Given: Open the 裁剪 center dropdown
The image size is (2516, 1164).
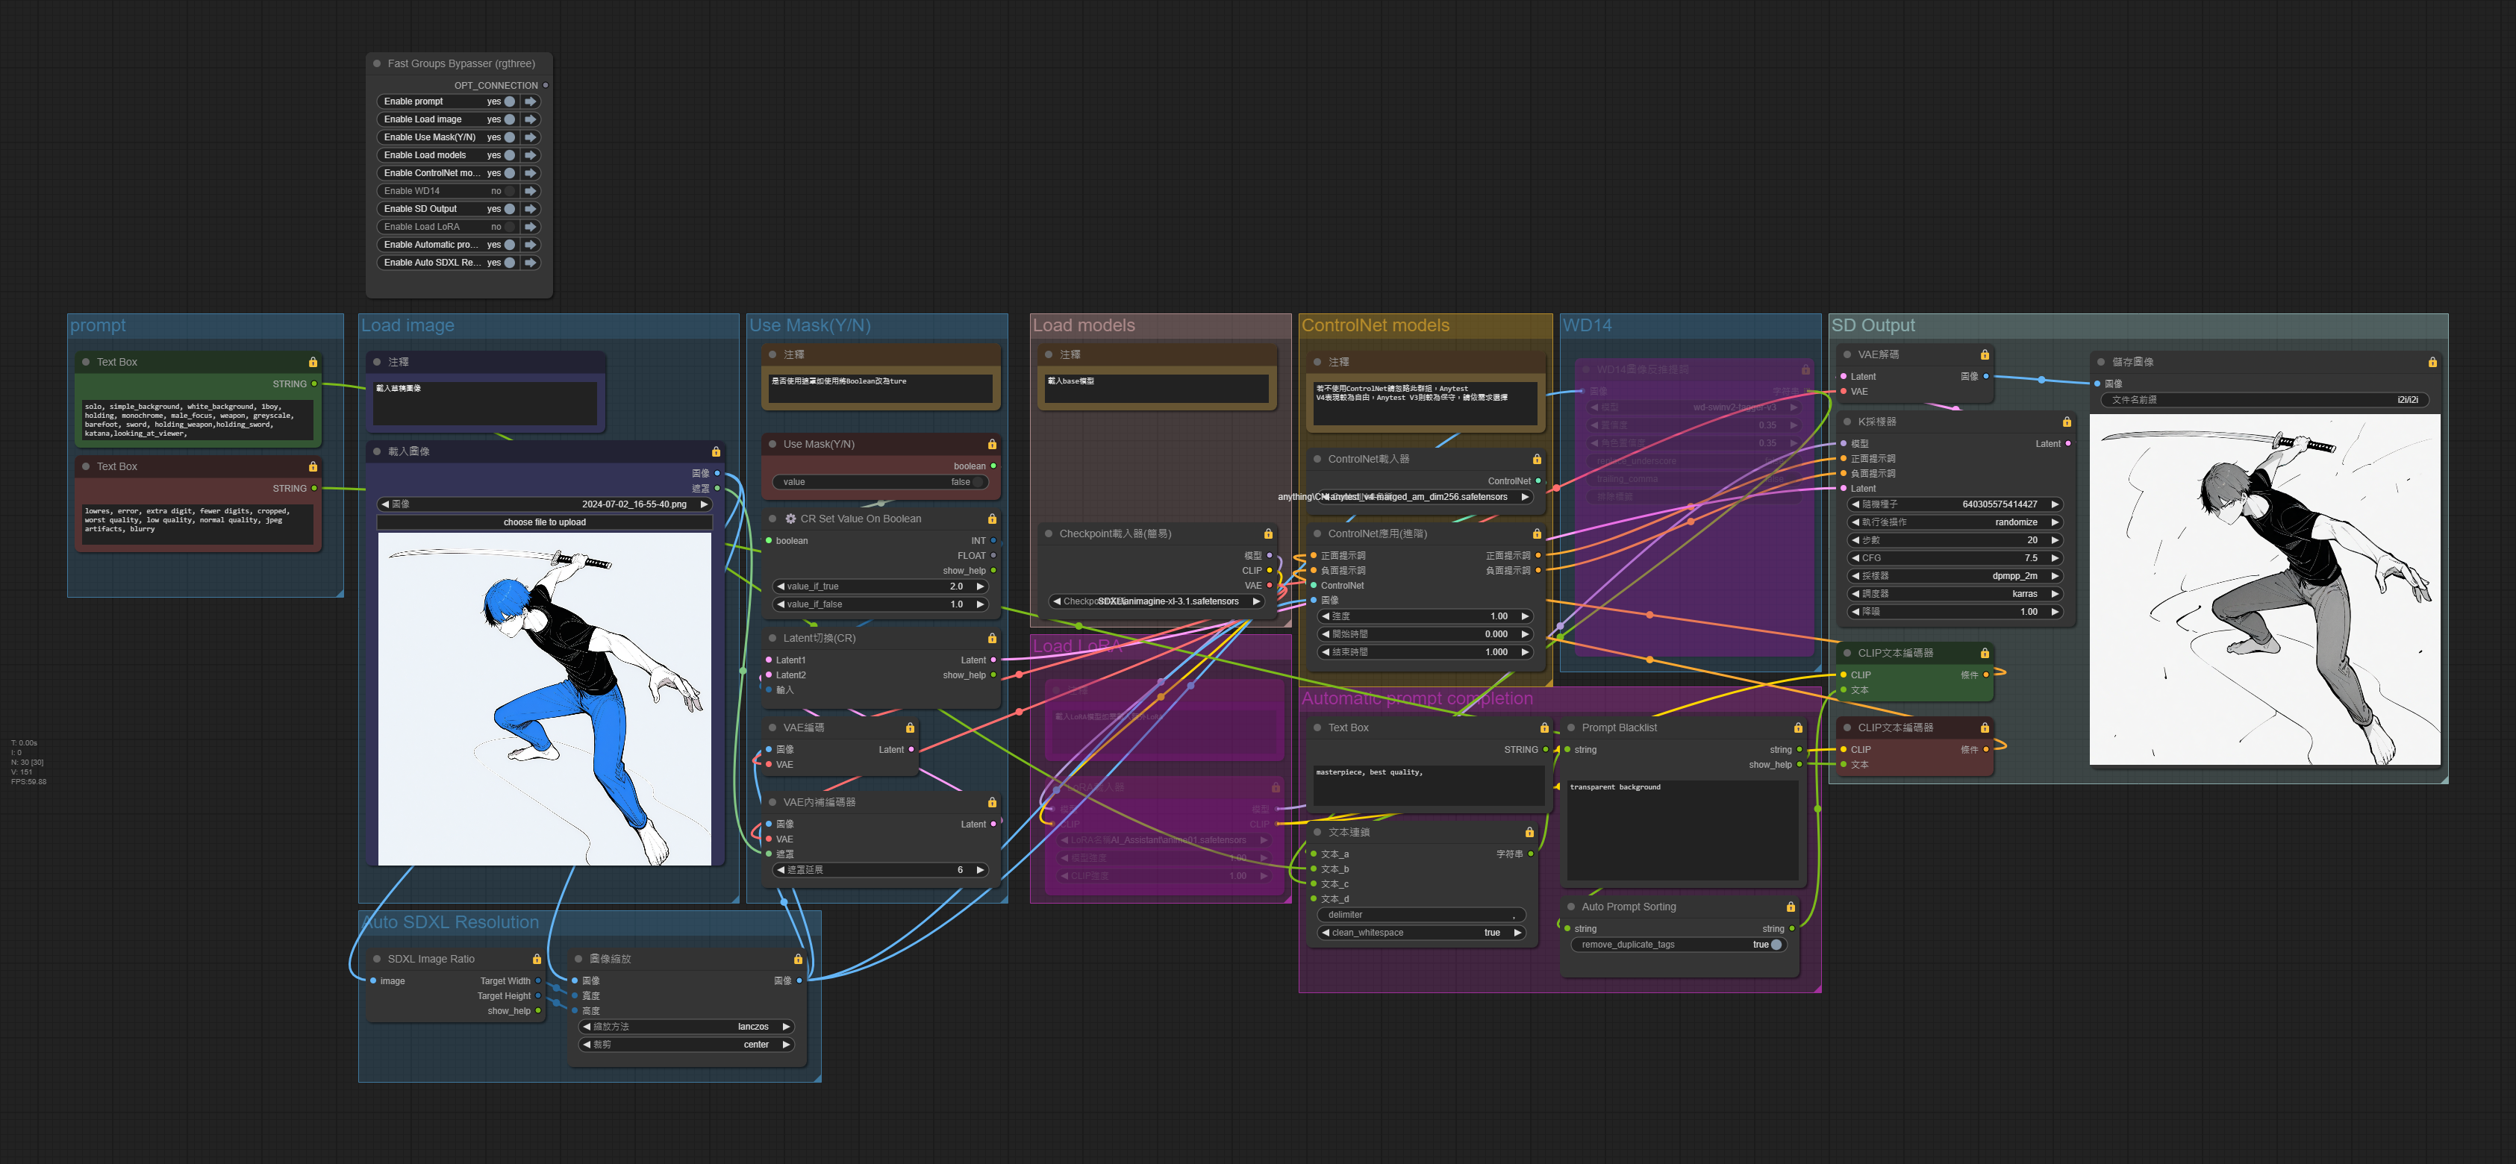Looking at the screenshot, I should point(687,1045).
